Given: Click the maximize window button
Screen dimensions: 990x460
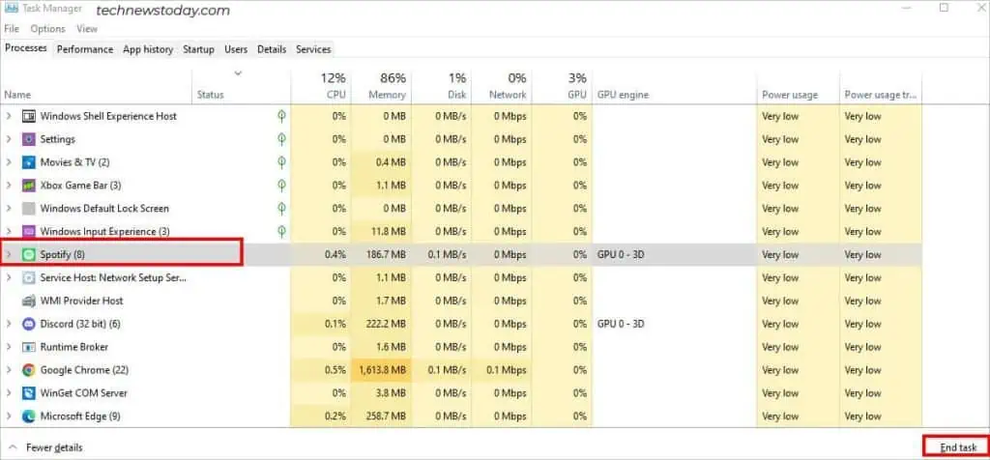Looking at the screenshot, I should click(944, 8).
